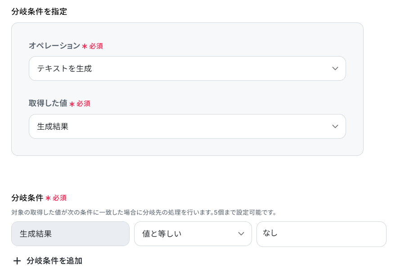Click the 必須 marker beside オペレーション
396x273 pixels.
(x=96, y=46)
